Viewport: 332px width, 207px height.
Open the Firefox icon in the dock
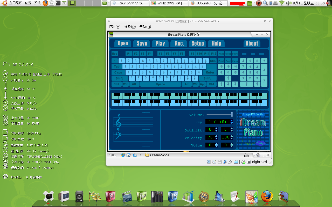click(x=267, y=197)
